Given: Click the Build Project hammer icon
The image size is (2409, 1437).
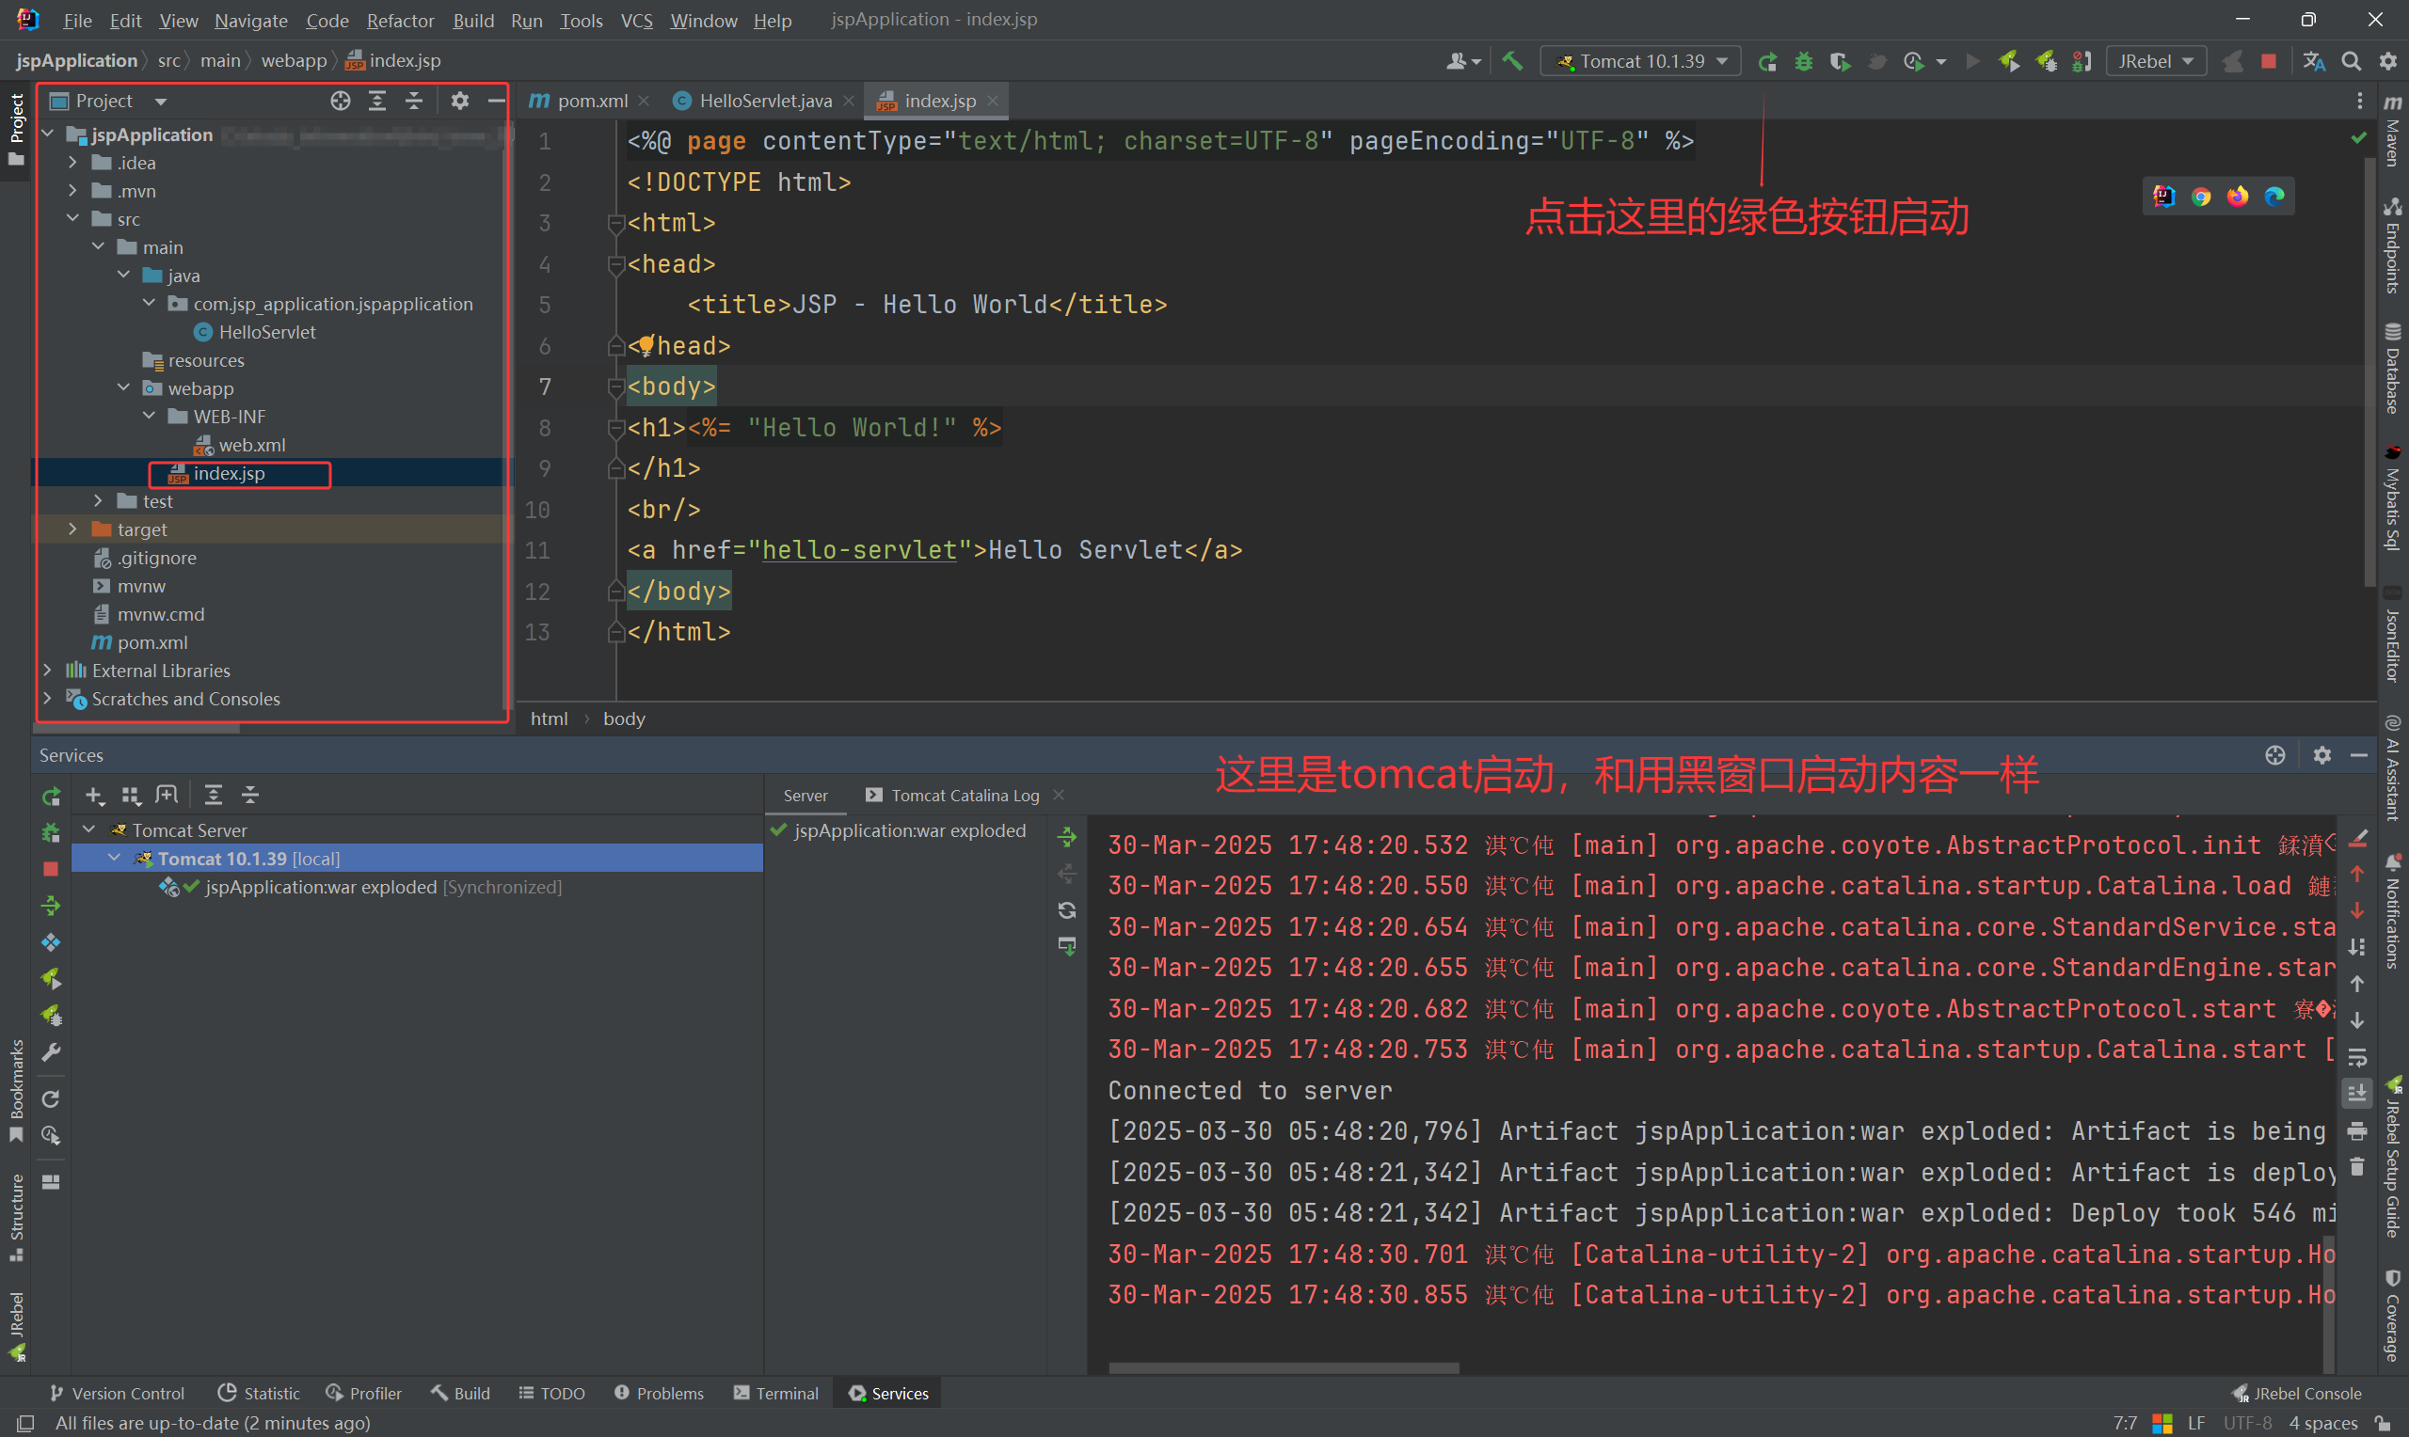Looking at the screenshot, I should point(1512,61).
